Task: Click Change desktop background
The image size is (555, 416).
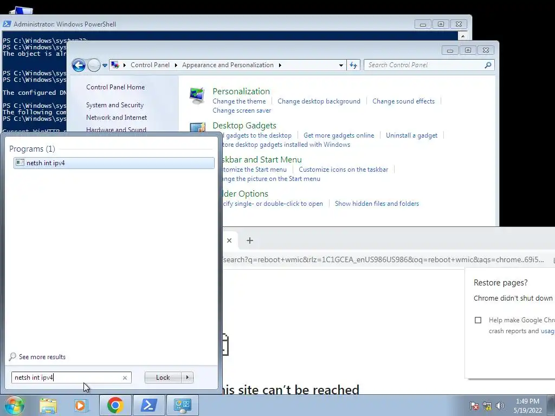Action: pos(319,101)
